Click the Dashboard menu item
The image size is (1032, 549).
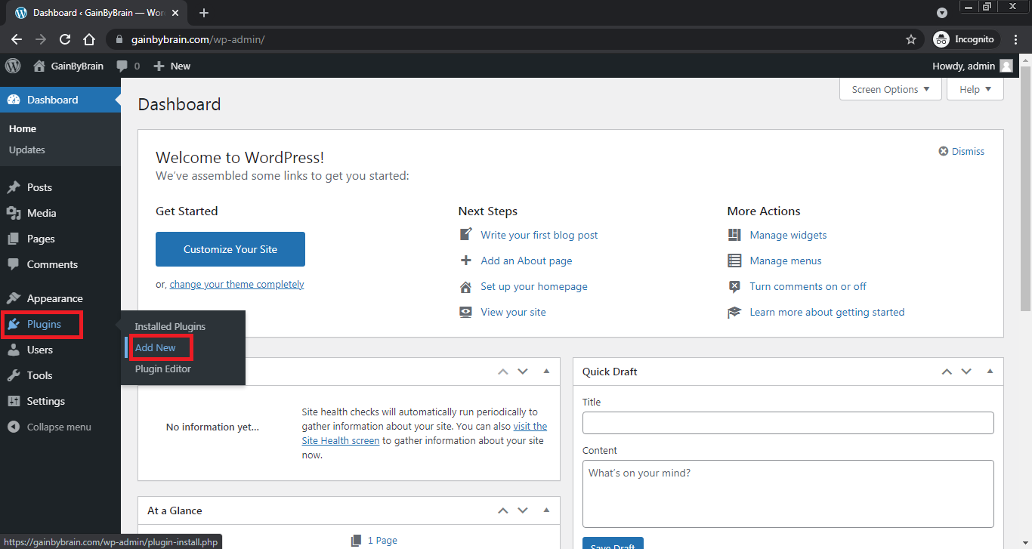click(60, 100)
